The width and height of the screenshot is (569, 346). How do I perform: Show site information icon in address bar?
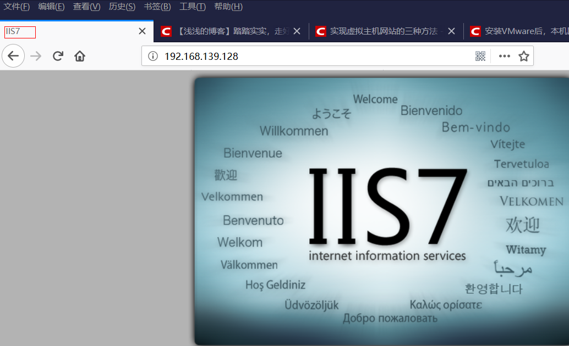click(x=153, y=56)
